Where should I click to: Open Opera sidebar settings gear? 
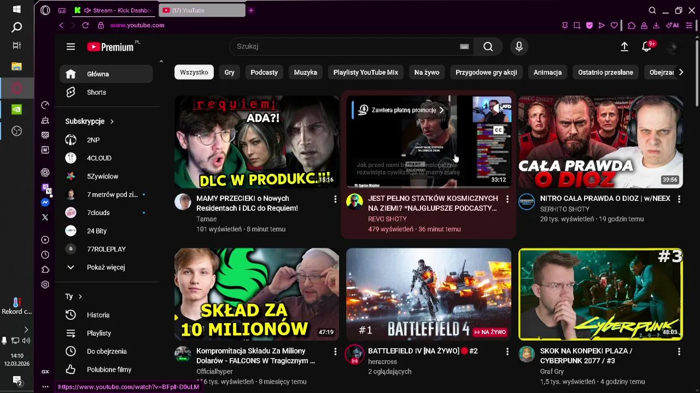[x=45, y=284]
